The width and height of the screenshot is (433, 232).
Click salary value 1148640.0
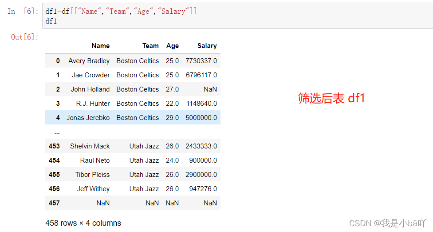(201, 104)
